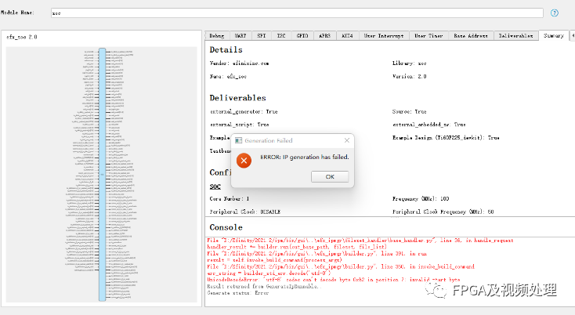Switch to the Debug tab
The height and width of the screenshot is (315, 575).
coord(217,36)
